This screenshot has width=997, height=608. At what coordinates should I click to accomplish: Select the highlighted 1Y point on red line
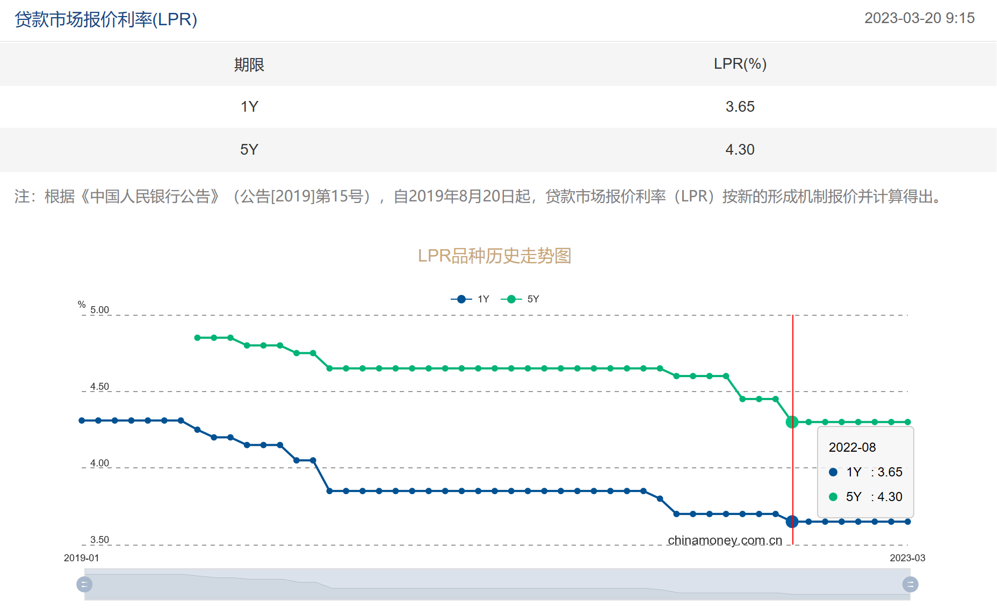[x=792, y=522]
